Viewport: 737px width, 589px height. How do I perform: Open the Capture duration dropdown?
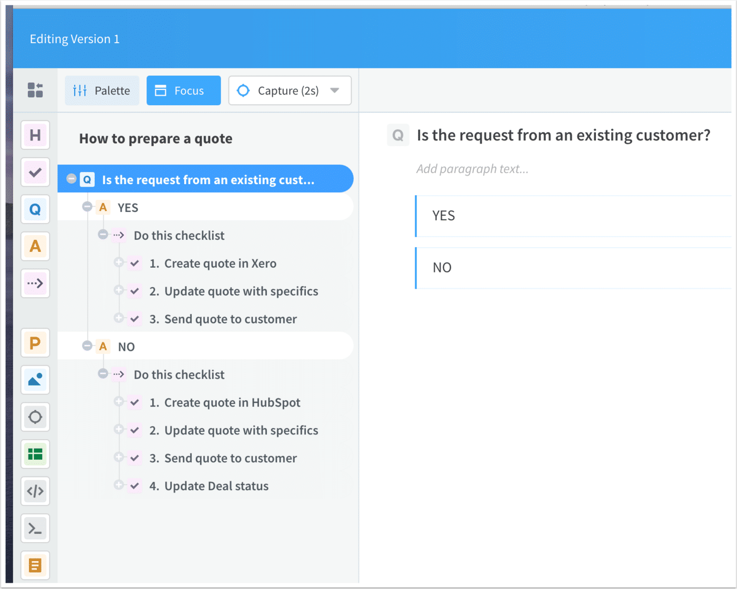coord(335,90)
